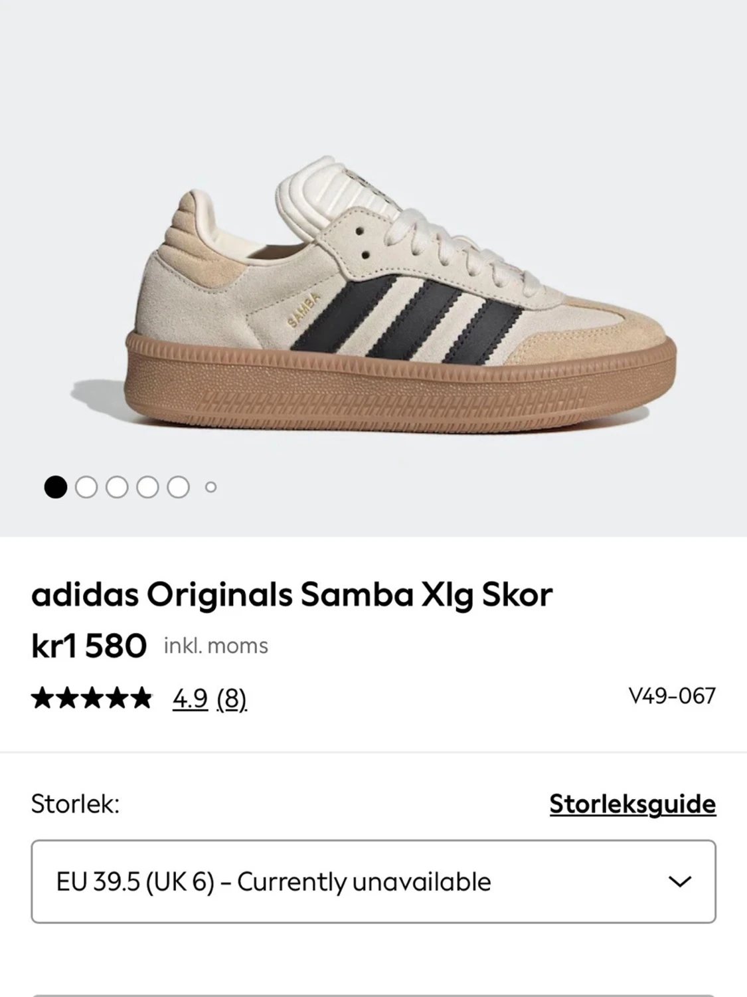
Task: Select the fifth carousel indicator dot
Action: tap(177, 487)
